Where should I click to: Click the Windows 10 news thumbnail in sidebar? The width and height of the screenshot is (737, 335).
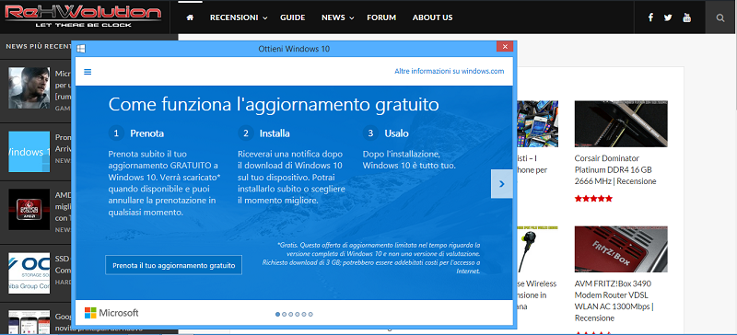29,152
